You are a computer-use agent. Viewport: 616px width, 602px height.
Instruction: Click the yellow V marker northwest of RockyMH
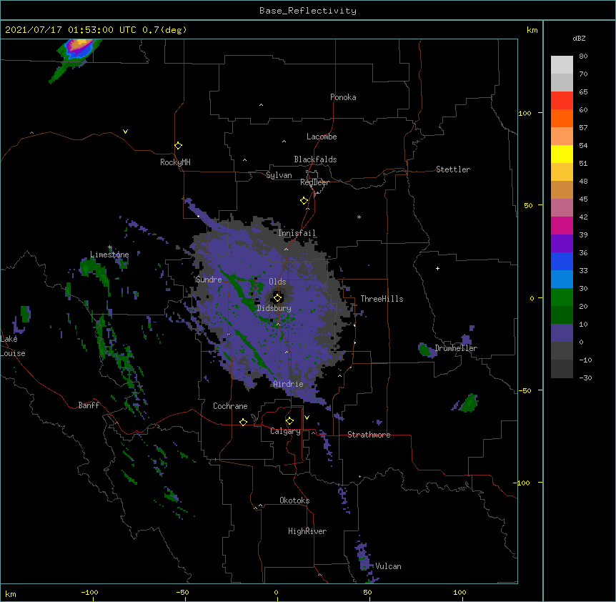125,132
